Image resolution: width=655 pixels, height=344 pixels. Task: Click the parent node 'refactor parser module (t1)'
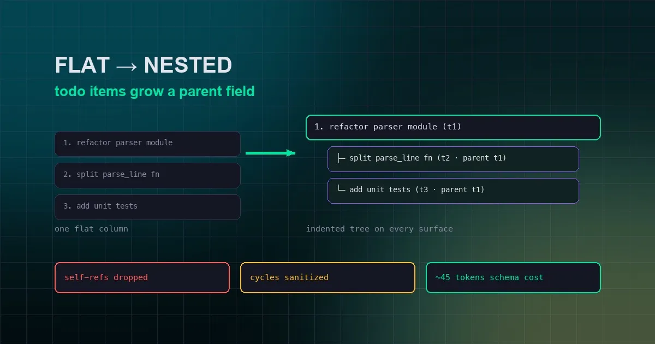pos(453,127)
